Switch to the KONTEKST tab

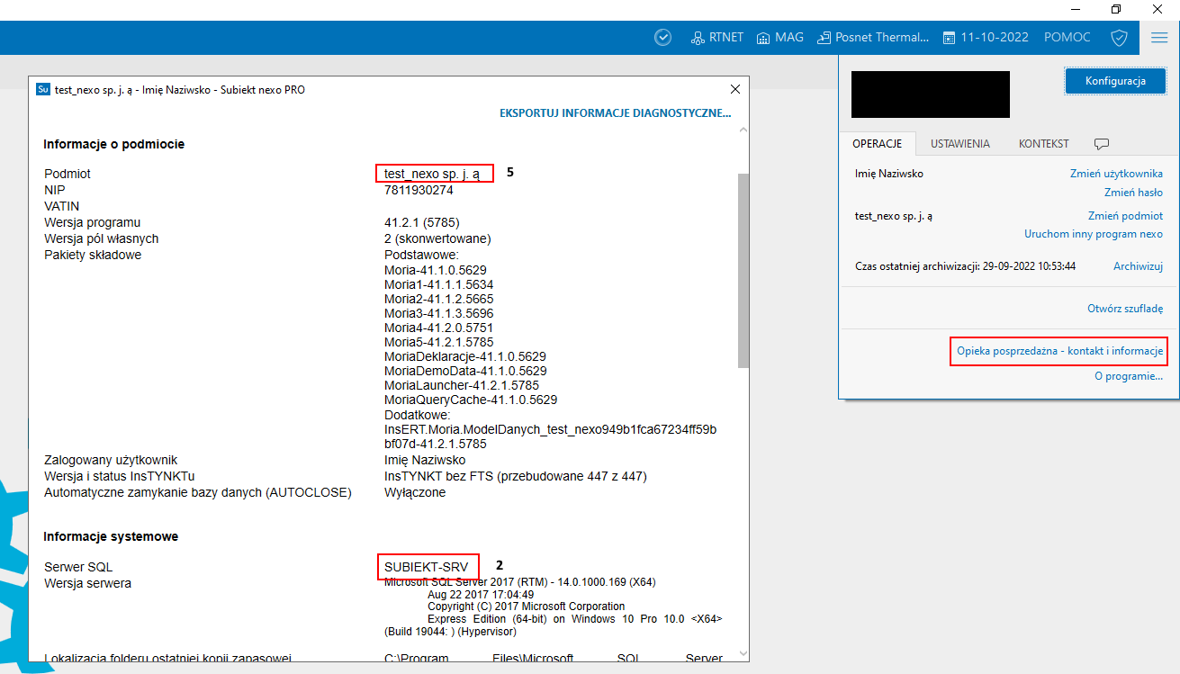point(1044,144)
